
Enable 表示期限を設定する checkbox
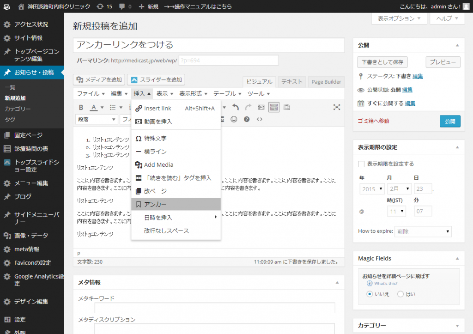click(361, 164)
